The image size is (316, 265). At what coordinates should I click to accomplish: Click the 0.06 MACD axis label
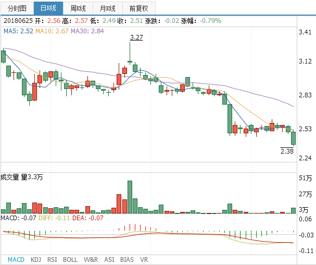tap(305, 219)
